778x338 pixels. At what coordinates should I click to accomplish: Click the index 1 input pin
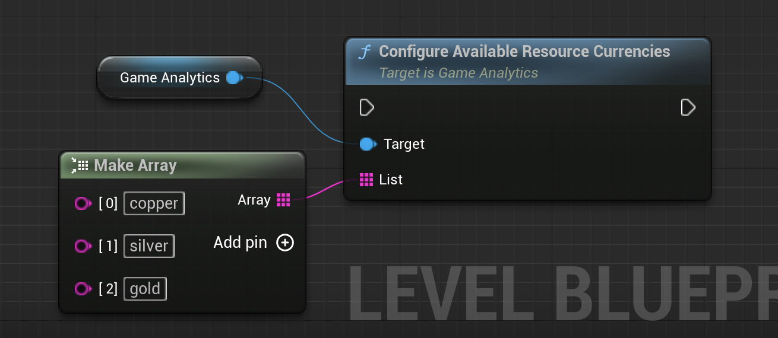(x=83, y=246)
